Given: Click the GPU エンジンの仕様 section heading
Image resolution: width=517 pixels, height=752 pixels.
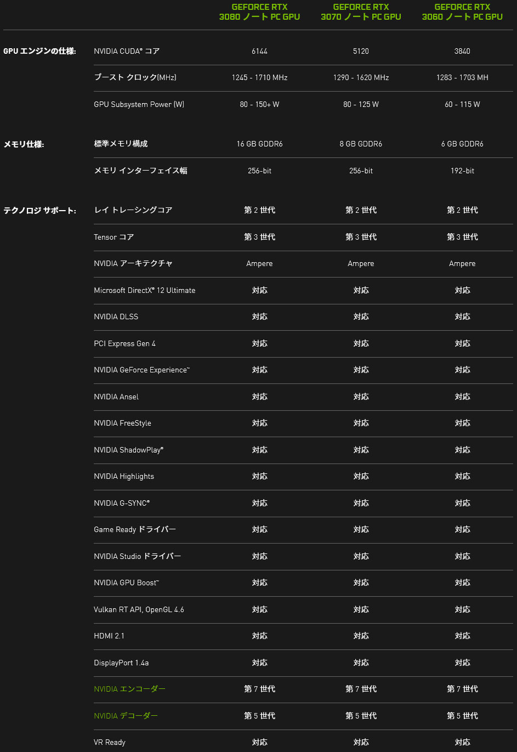Looking at the screenshot, I should [39, 51].
